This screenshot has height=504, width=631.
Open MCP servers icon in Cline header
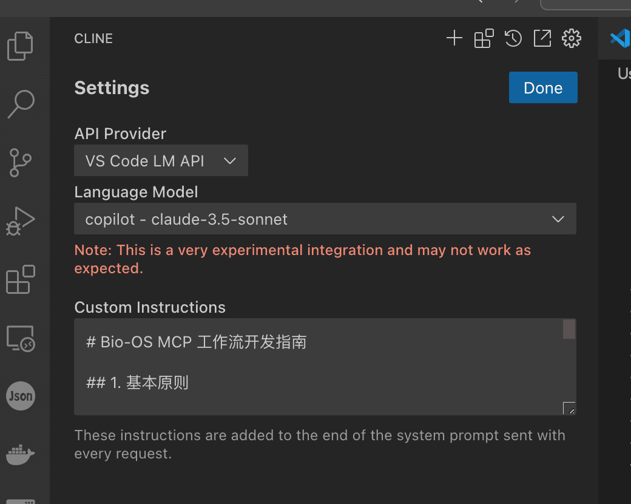tap(484, 38)
